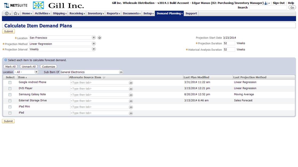Open the Activities menu
Viewport: 298px width, 167px height.
pyautogui.click(x=42, y=14)
